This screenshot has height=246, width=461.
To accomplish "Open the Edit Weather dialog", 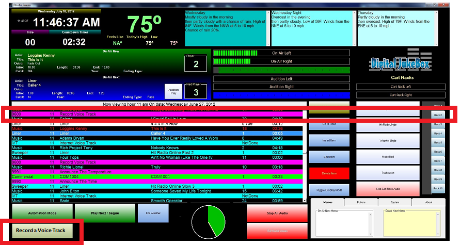I will click(x=153, y=213).
